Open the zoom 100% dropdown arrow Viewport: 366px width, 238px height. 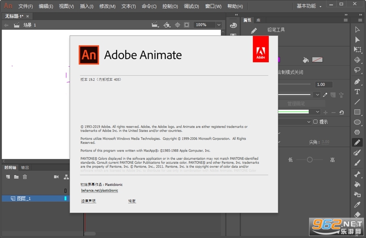click(x=219, y=25)
